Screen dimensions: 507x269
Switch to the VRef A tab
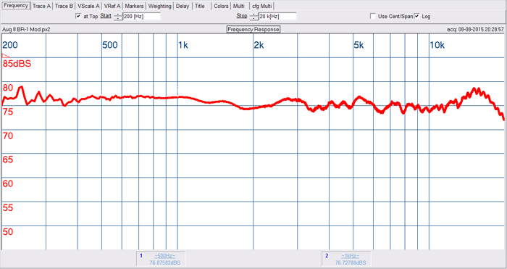click(112, 6)
